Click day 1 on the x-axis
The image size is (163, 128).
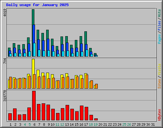pyautogui.click(x=11, y=124)
